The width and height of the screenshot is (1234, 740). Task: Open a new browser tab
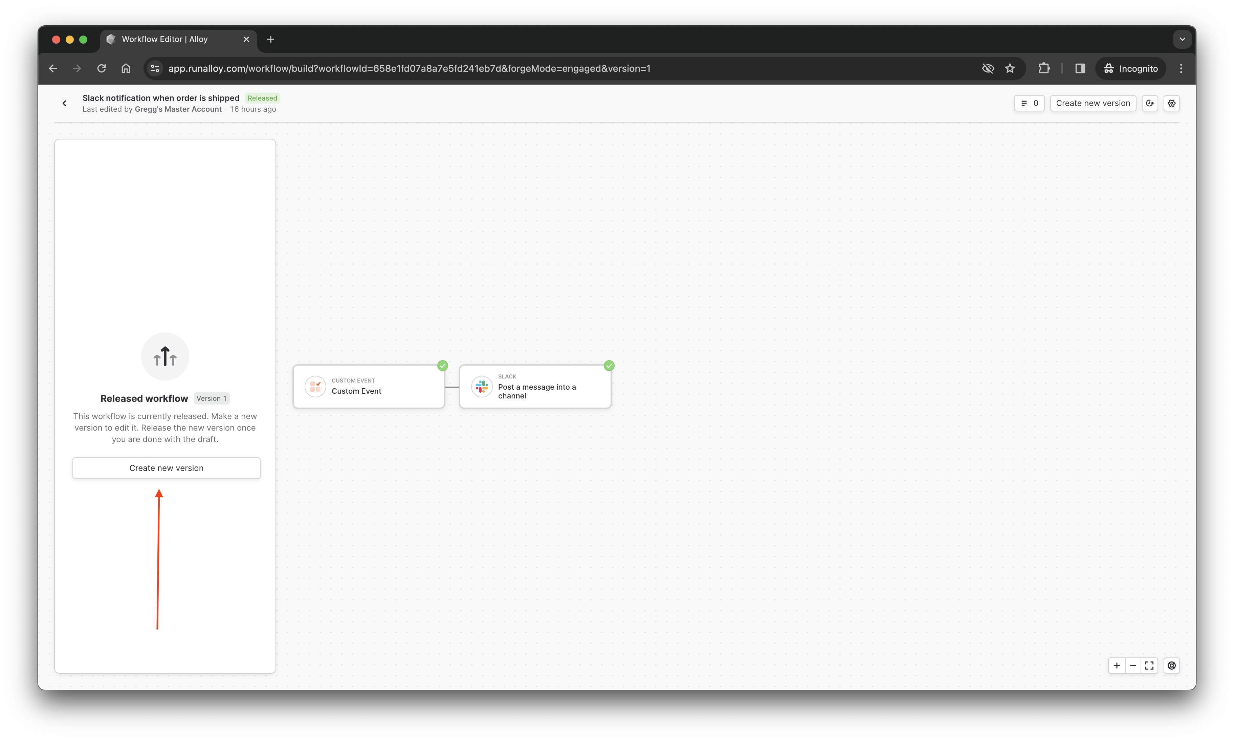[271, 39]
